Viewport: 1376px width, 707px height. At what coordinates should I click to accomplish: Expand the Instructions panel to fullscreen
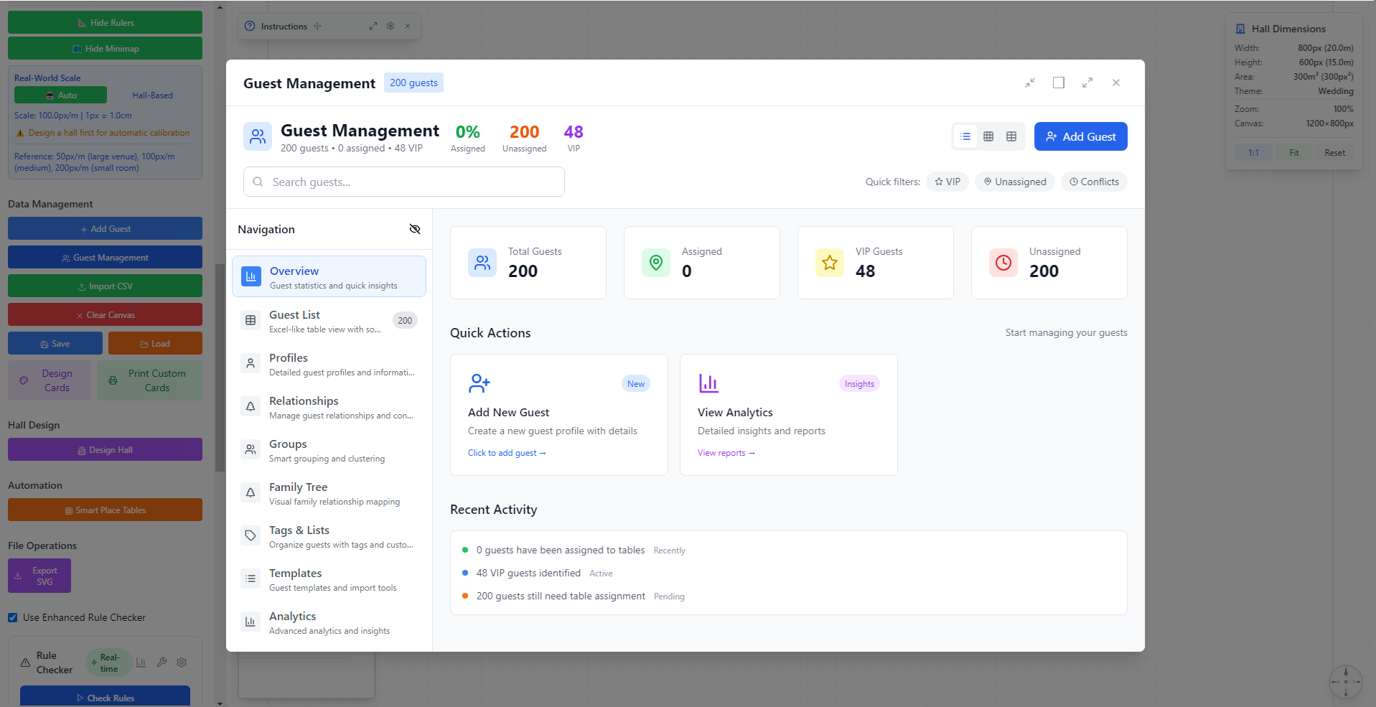(x=373, y=25)
